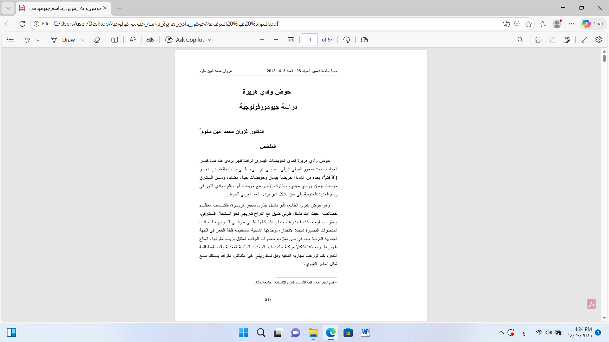Open File Explorer from taskbar
The width and height of the screenshot is (609, 342).
[313, 332]
